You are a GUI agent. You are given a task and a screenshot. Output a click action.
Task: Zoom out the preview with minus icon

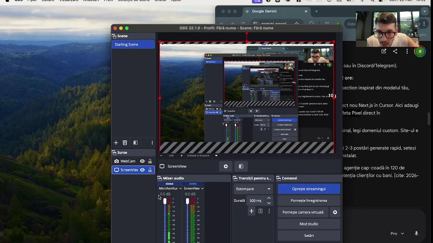pos(161,156)
